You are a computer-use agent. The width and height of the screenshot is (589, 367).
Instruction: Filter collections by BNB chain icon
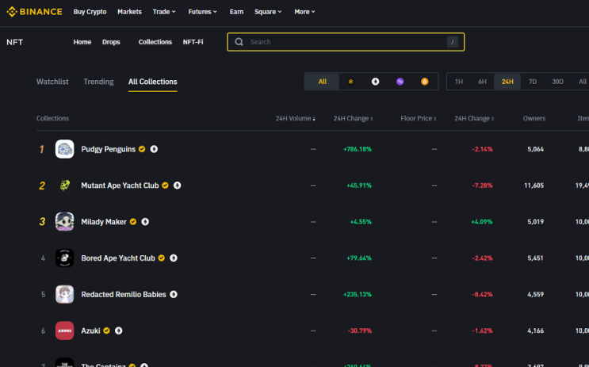(x=350, y=82)
